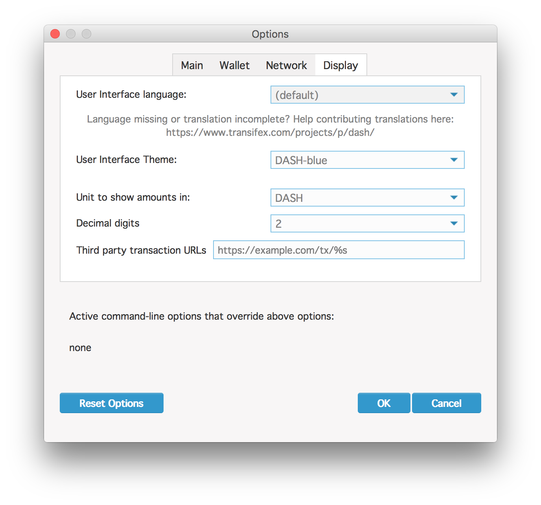Confirm settings with the OK button
The height and width of the screenshot is (505, 541).
[x=384, y=403]
